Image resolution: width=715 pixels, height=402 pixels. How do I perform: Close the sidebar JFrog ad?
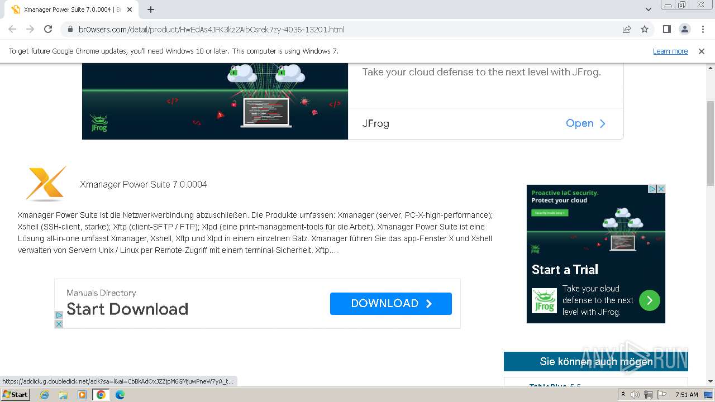pos(661,189)
